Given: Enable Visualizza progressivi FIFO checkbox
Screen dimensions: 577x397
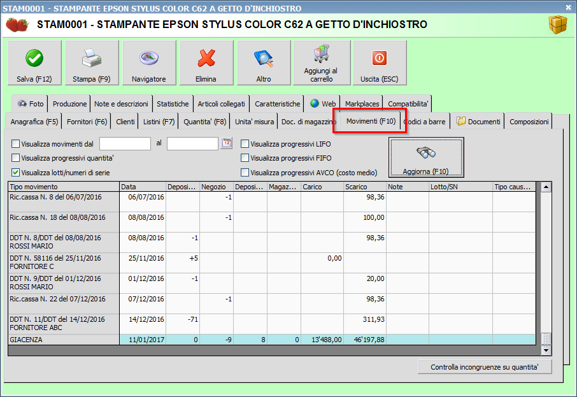Looking at the screenshot, I should tap(245, 158).
